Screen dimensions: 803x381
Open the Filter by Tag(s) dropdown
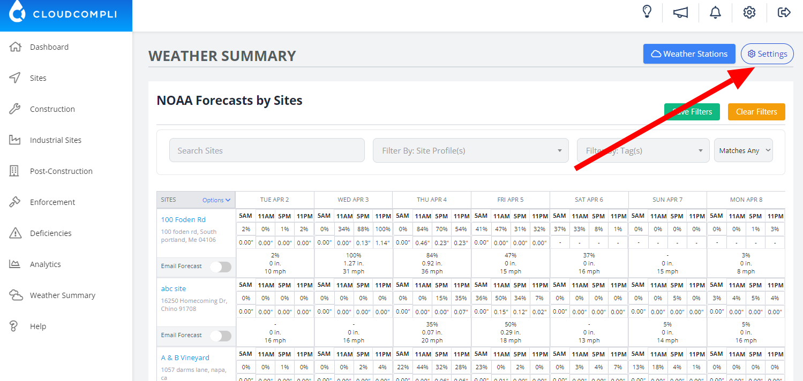tap(643, 150)
